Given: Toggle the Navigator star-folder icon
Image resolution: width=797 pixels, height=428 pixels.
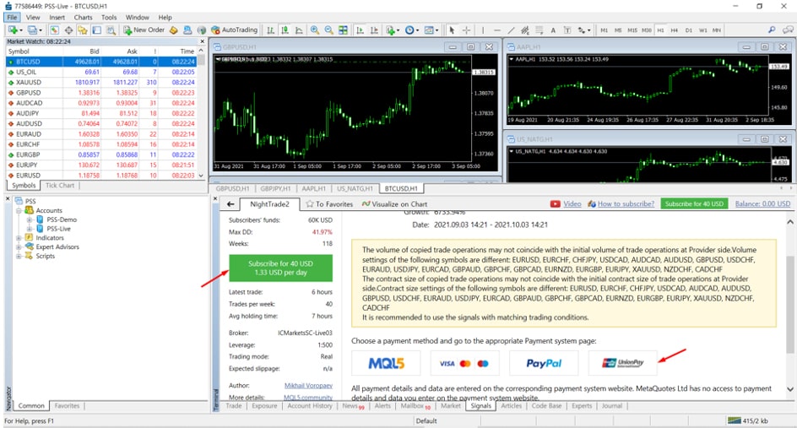Looking at the screenshot, I should 83,30.
